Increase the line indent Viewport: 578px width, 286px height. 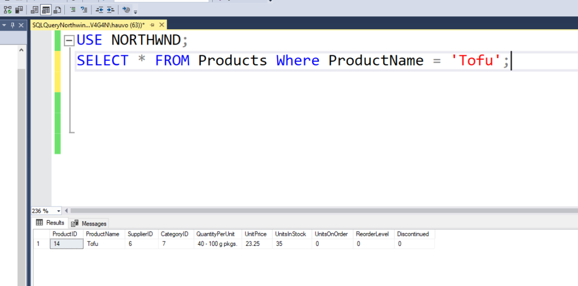pyautogui.click(x=111, y=10)
